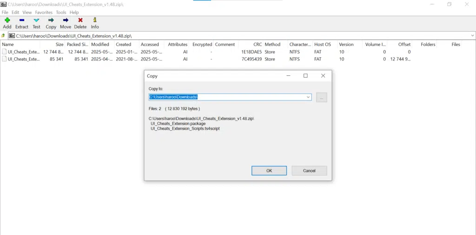The height and width of the screenshot is (235, 476).
Task: Click the Move toolbar icon
Action: pos(66,20)
